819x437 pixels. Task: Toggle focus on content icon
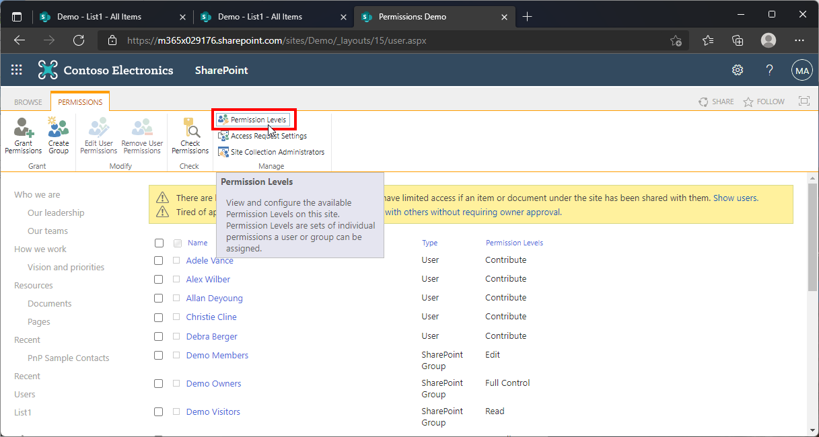coord(804,102)
